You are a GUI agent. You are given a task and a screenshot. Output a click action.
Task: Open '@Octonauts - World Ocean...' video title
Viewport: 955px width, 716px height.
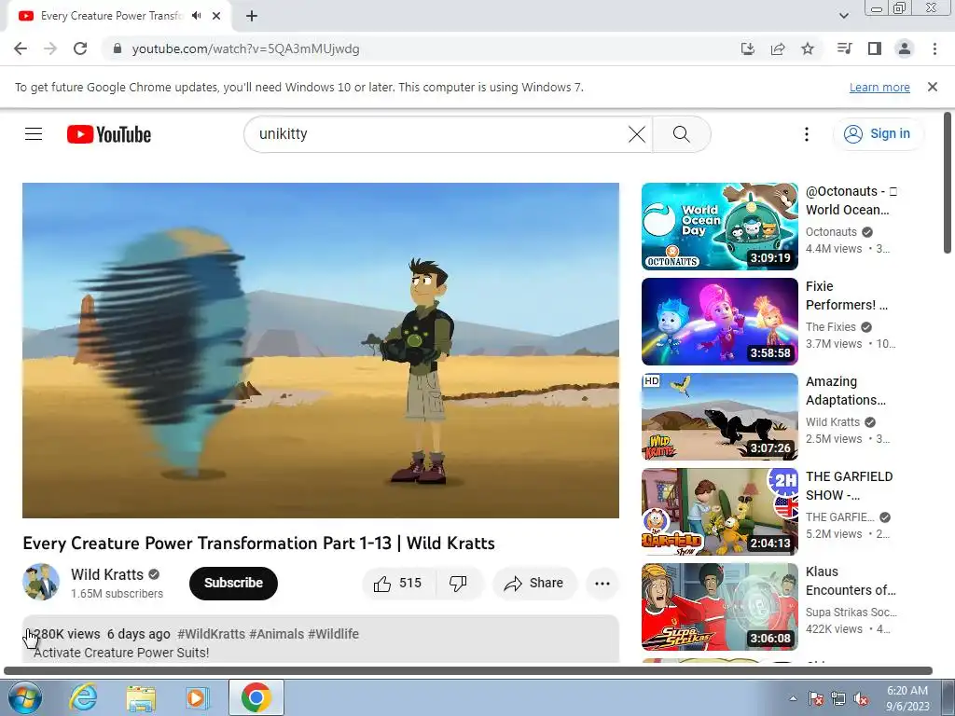coord(851,200)
